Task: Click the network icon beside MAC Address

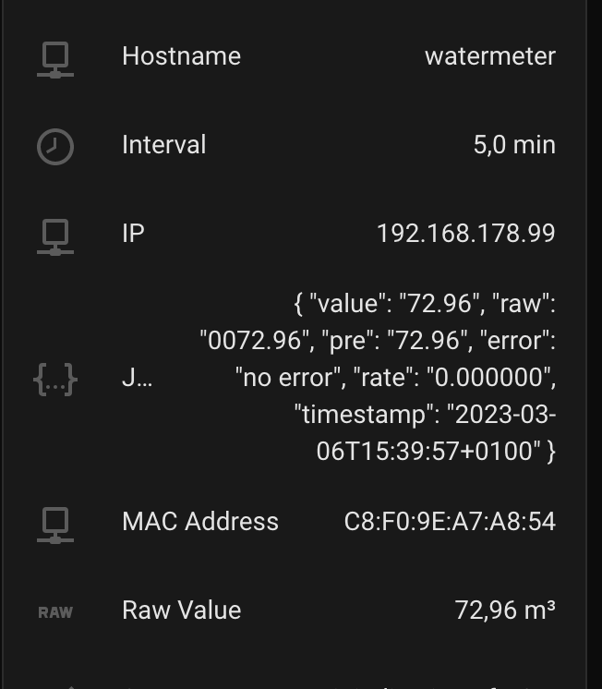Action: (55, 523)
